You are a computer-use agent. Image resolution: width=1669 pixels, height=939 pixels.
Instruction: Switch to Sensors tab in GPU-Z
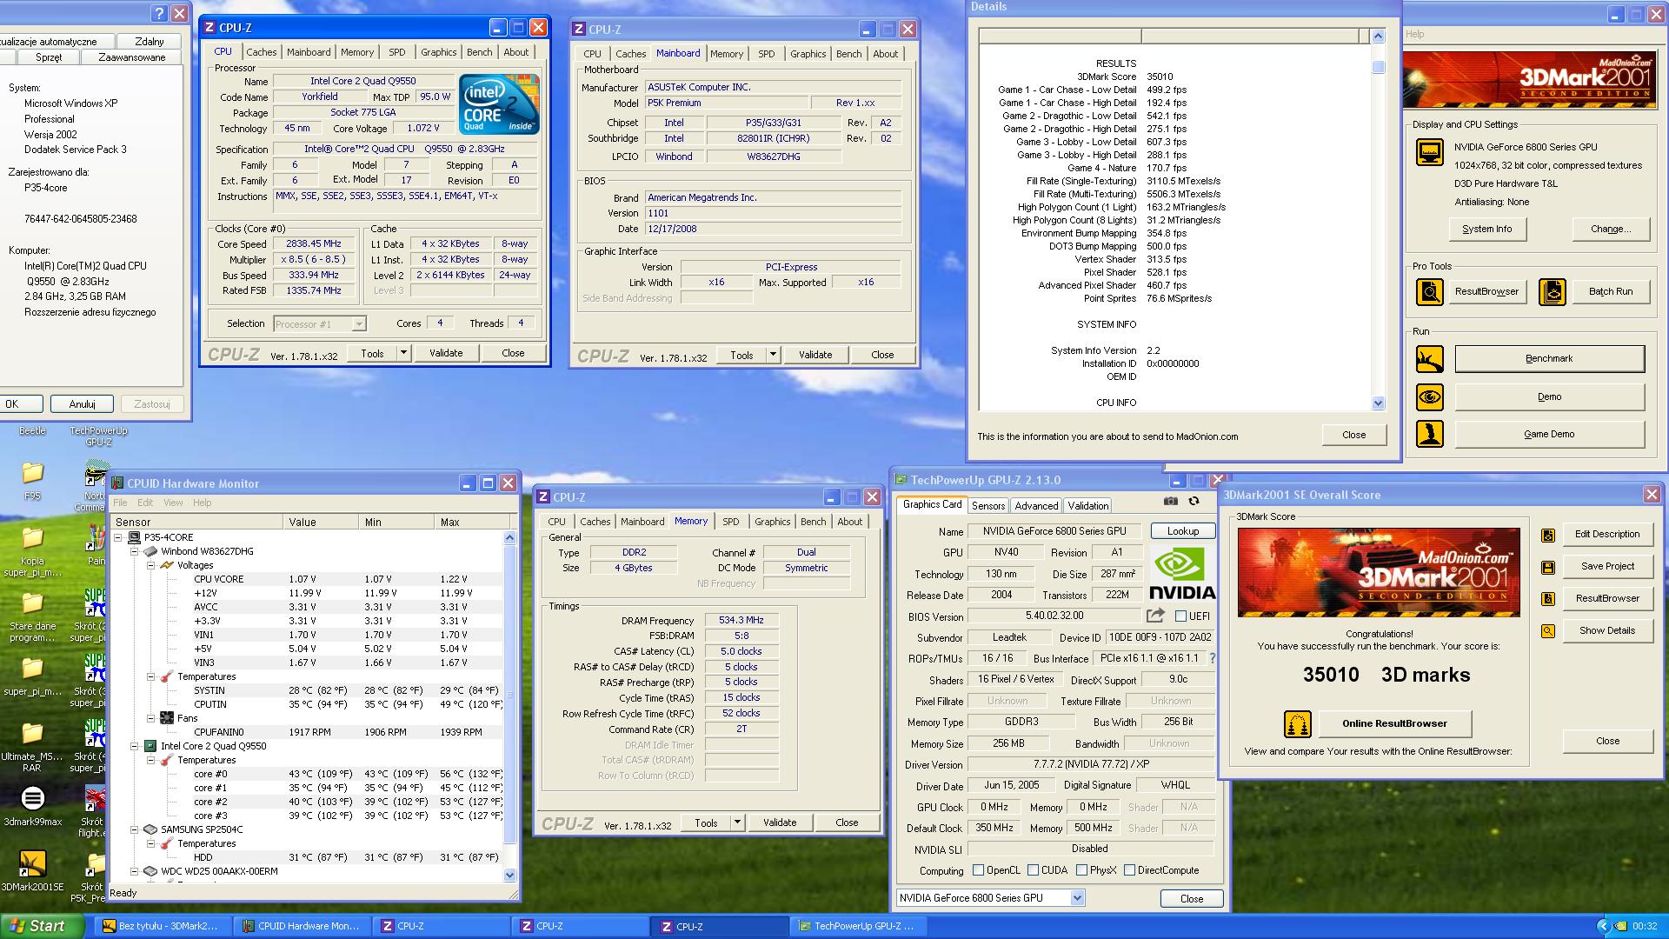point(988,506)
